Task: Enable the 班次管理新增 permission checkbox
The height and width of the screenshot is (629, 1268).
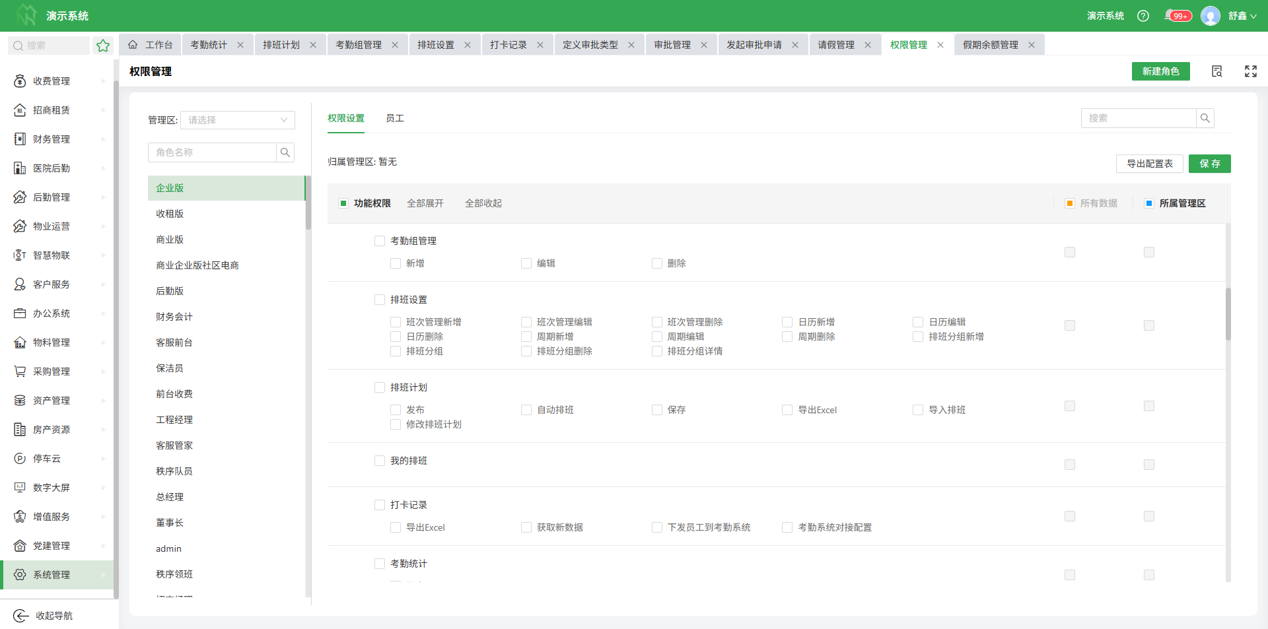Action: coord(396,322)
